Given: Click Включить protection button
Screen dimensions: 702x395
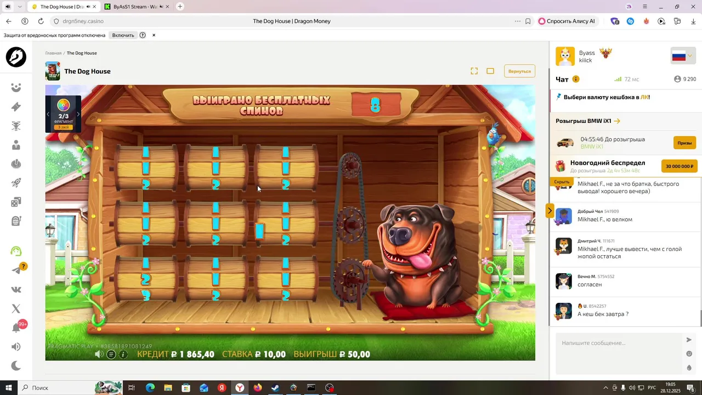Looking at the screenshot, I should click(123, 35).
